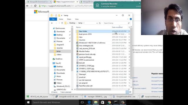Click the Explorer Back arrow
This screenshot has height=105, width=188.
coord(52,23)
